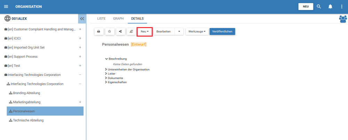348x140 pixels.
Task: Open the vertical dots options menu
Action: pyautogui.click(x=342, y=7)
